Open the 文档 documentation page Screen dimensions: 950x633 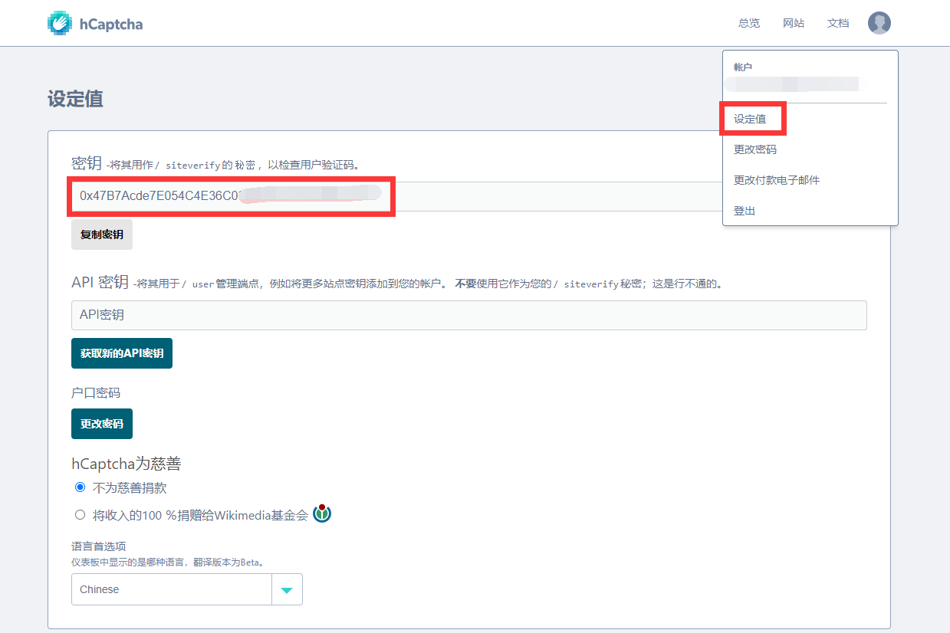[838, 23]
